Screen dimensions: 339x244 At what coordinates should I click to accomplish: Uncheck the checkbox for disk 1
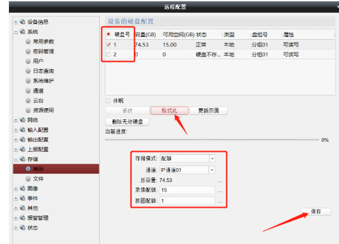[109, 45]
